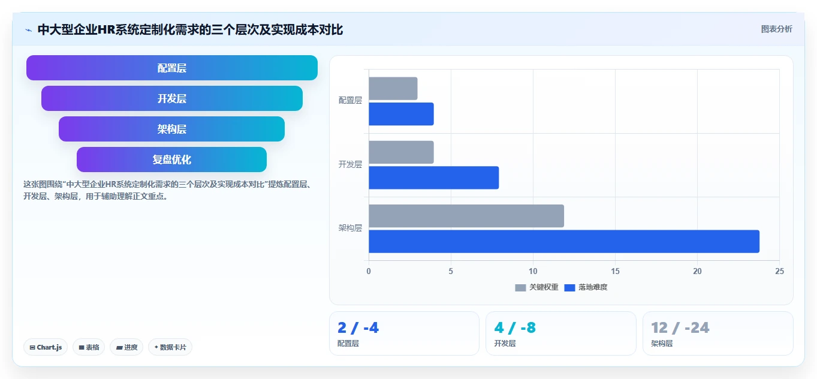Open the 2 / -4 配置层 data card
The width and height of the screenshot is (817, 379).
404,333
